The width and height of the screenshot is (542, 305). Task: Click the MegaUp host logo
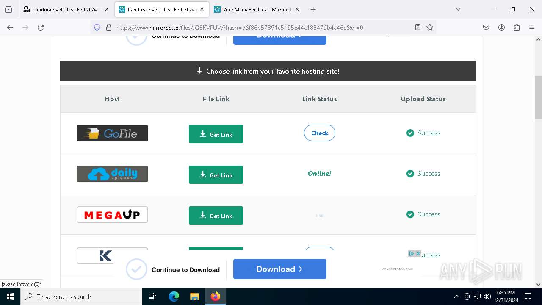tap(112, 214)
